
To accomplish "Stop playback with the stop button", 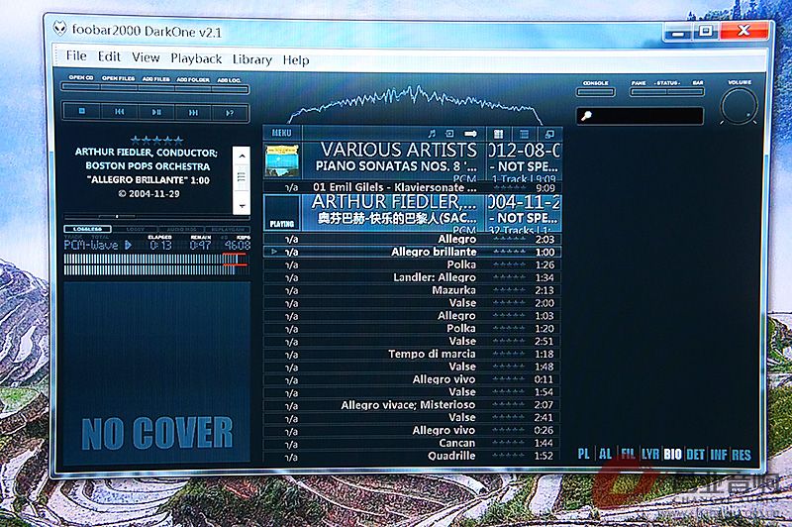I will [x=82, y=112].
